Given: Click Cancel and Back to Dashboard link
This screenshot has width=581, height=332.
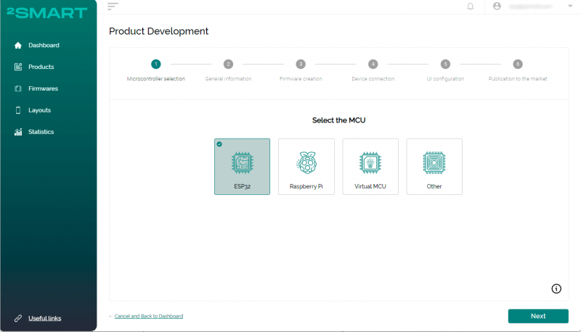Looking at the screenshot, I should [148, 316].
